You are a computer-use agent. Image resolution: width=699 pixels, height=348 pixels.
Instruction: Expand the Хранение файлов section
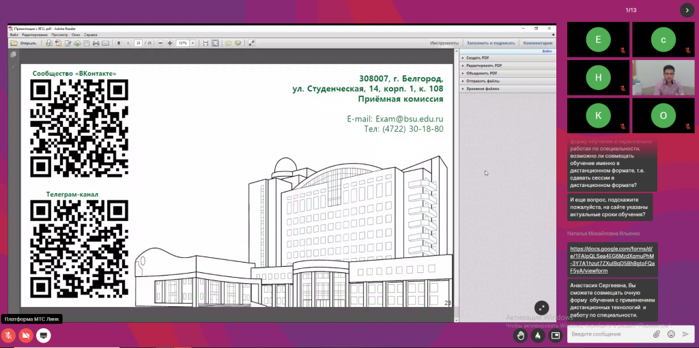click(x=508, y=89)
